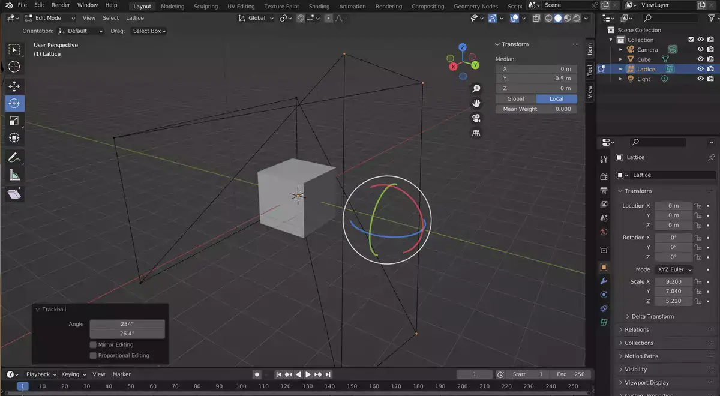Select the Move tool
This screenshot has width=720, height=396.
pyautogui.click(x=14, y=86)
